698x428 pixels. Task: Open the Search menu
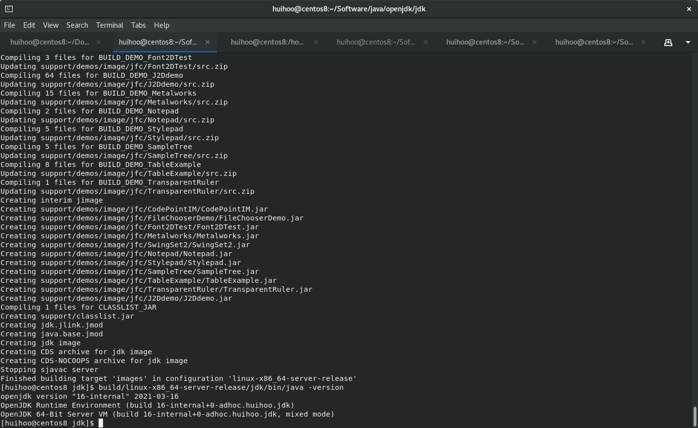[77, 25]
